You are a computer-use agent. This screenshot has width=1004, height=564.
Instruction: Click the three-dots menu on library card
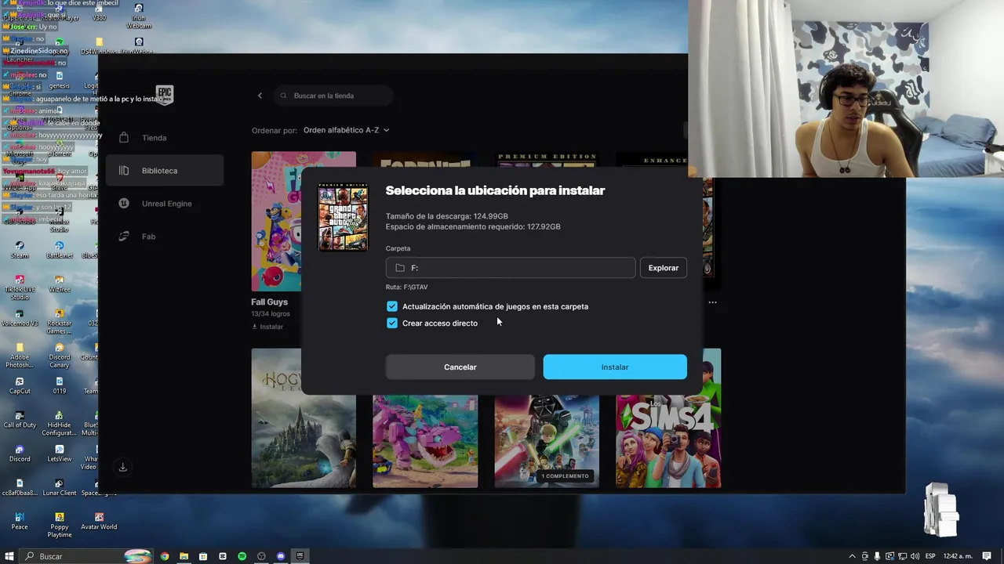pos(712,302)
